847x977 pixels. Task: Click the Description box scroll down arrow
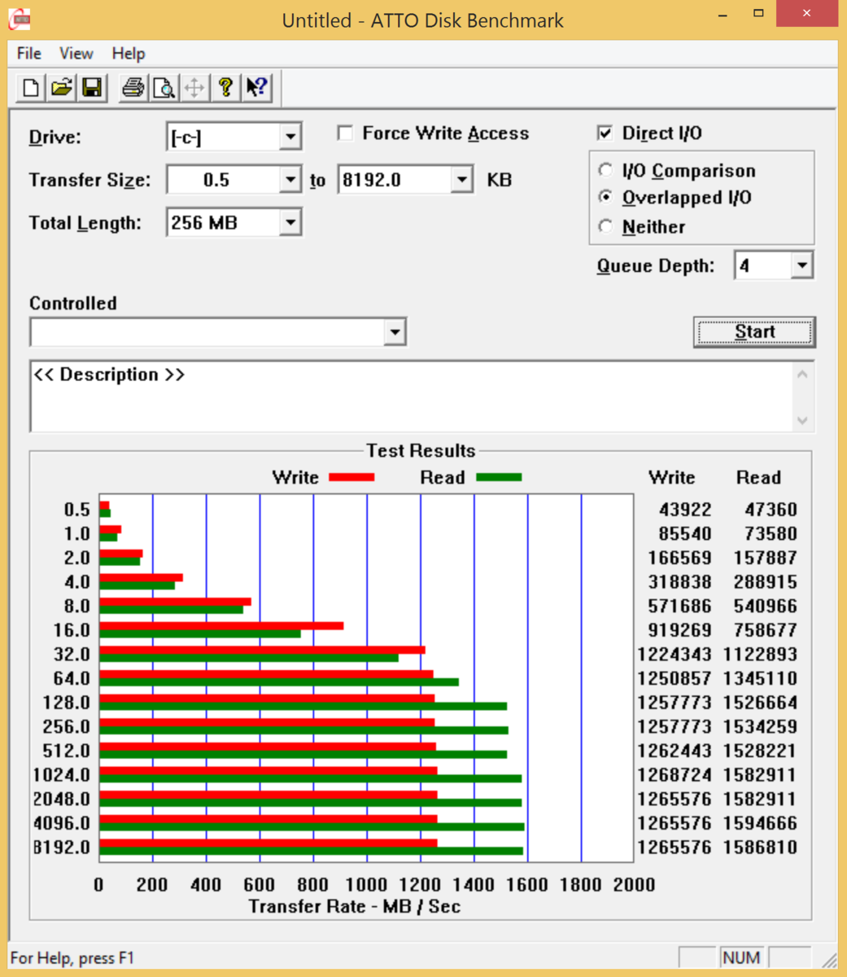(803, 421)
